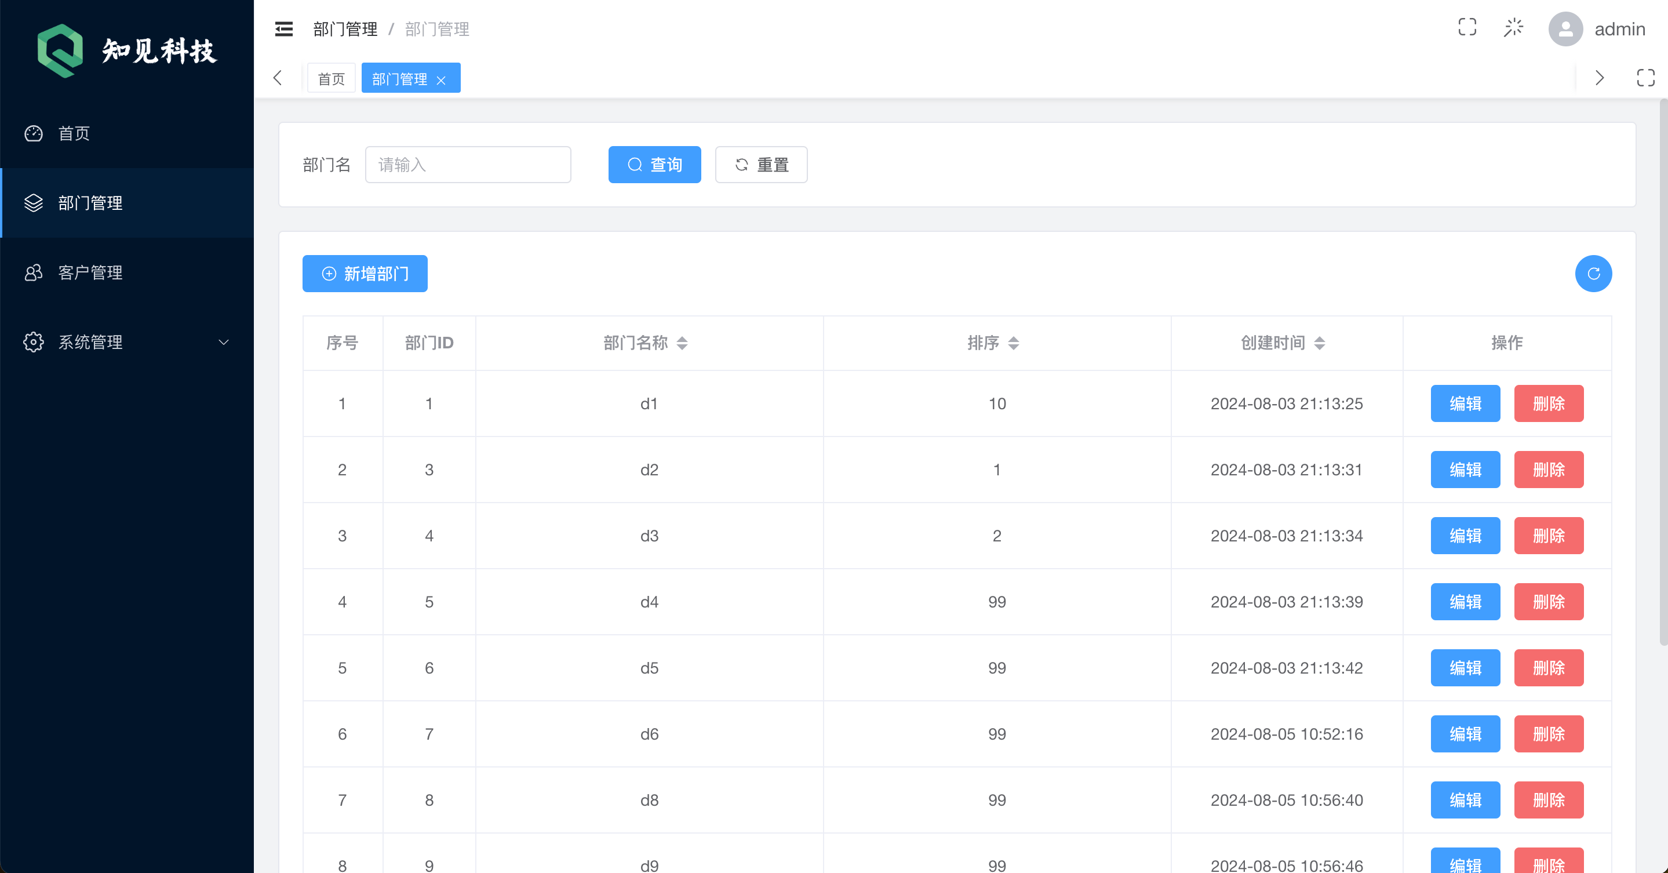Click the 部门管理 layers icon in sidebar

point(34,203)
